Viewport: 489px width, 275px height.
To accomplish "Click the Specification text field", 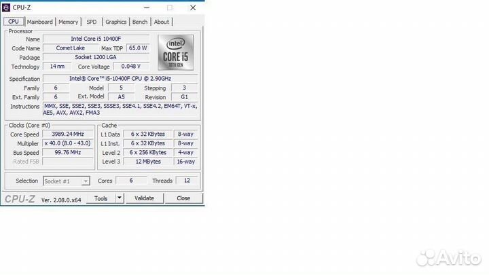I will (120, 79).
